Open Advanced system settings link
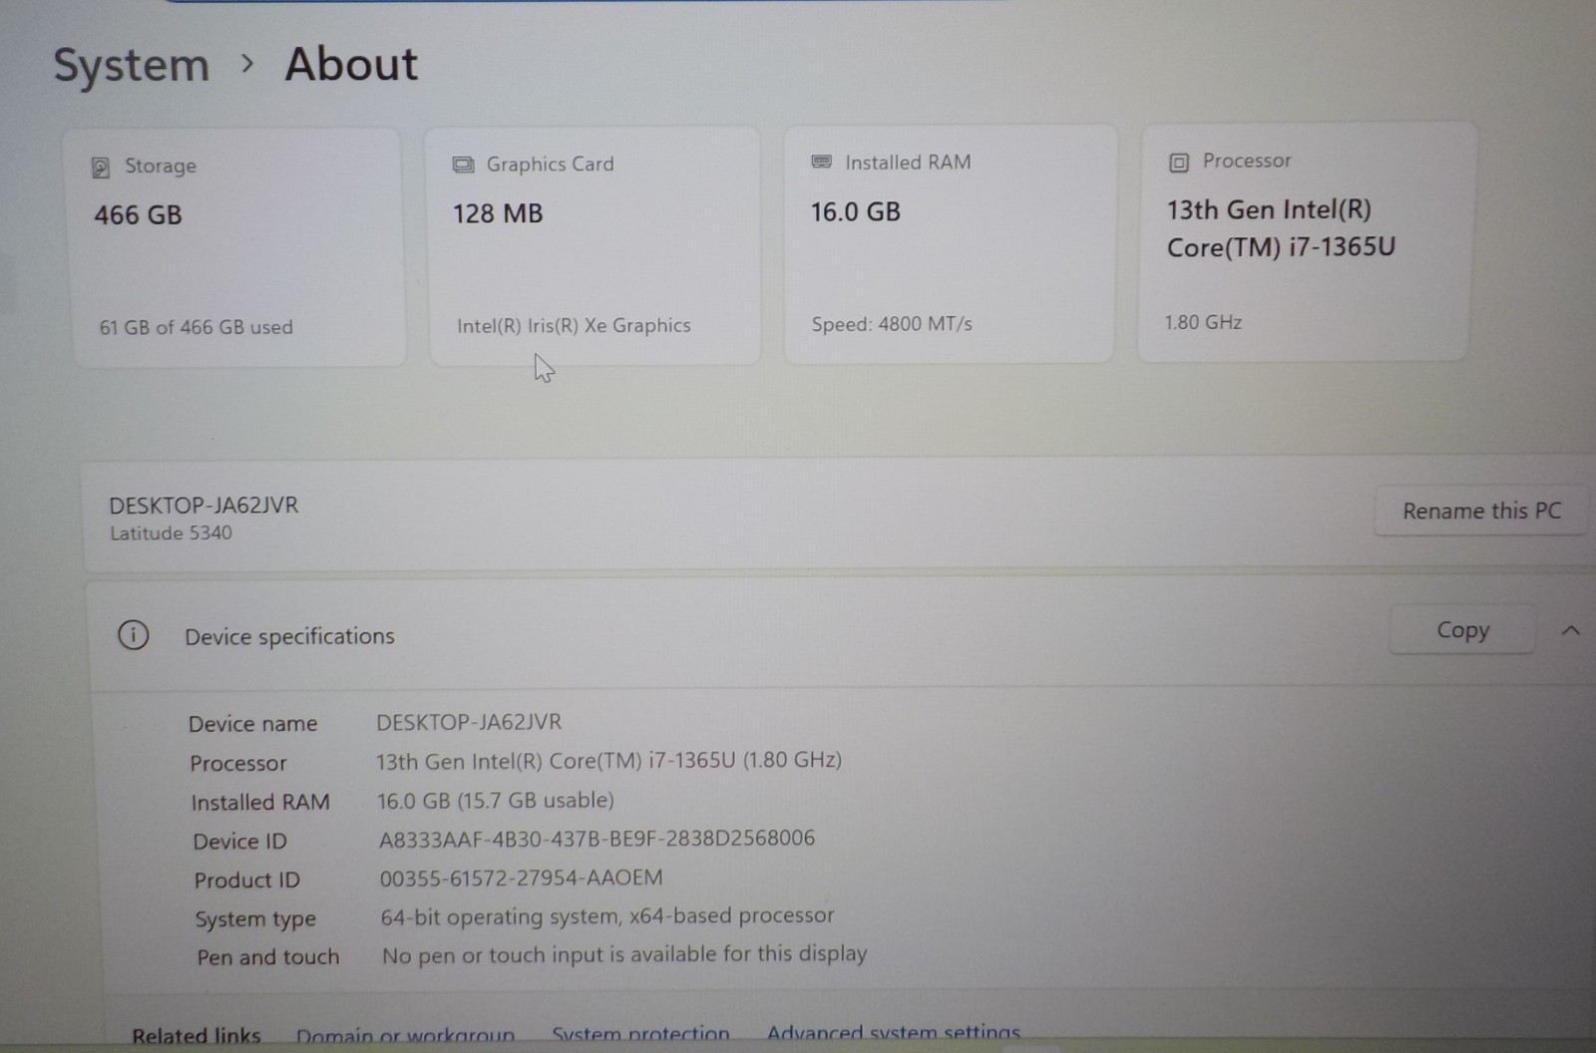Screen dimensions: 1596x1053 (x=894, y=1032)
